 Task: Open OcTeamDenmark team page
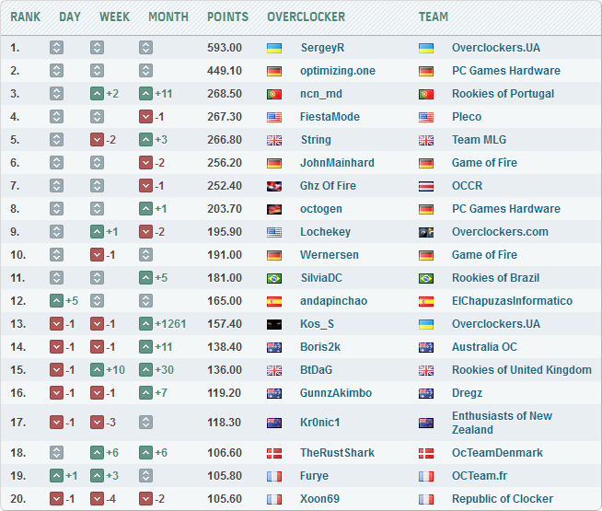click(498, 453)
